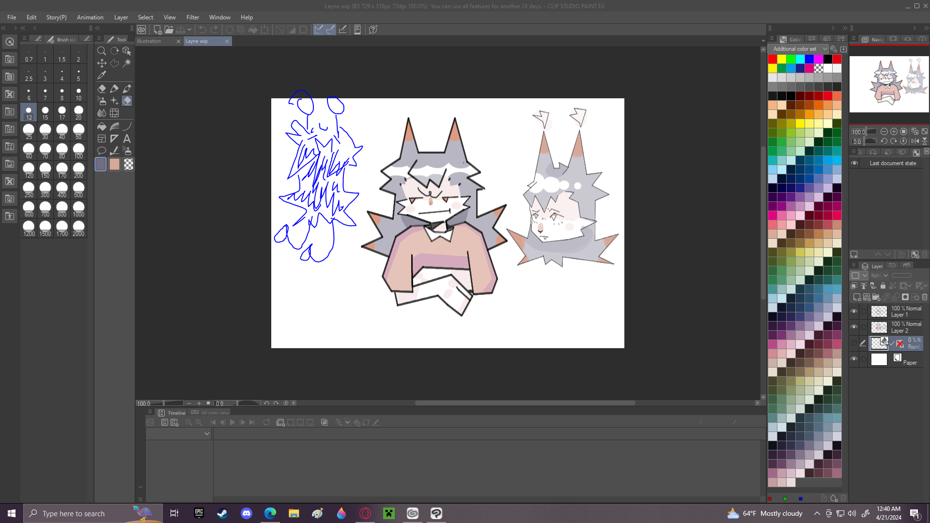Click the new raster layer icon
This screenshot has width=930, height=523.
(856, 297)
